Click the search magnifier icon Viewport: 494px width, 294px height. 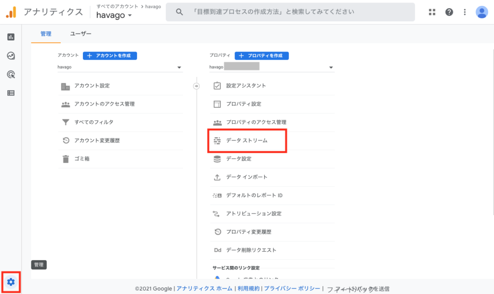pyautogui.click(x=179, y=12)
